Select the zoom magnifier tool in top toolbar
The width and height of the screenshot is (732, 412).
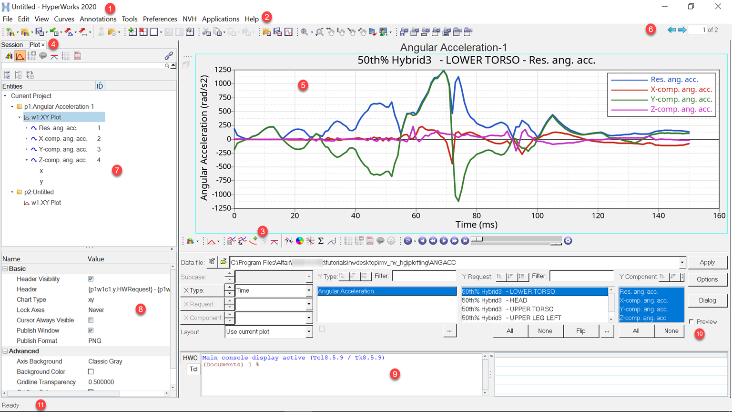[304, 32]
